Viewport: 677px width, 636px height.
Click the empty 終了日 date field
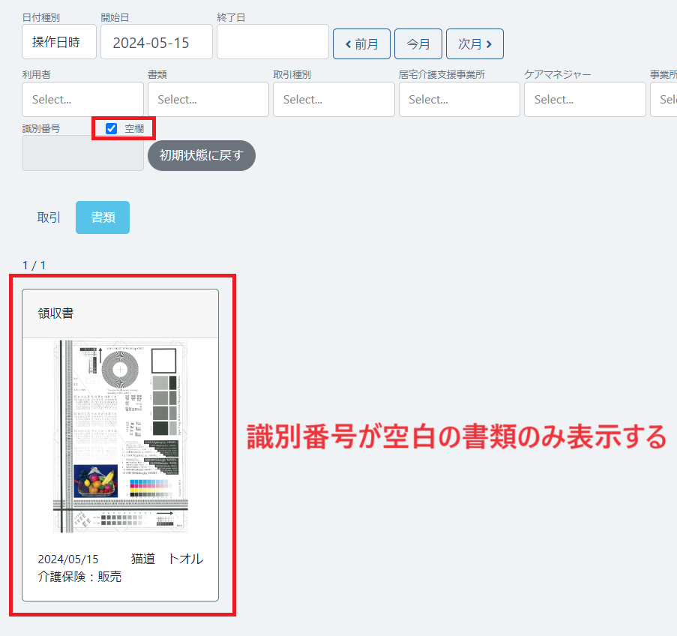point(272,42)
